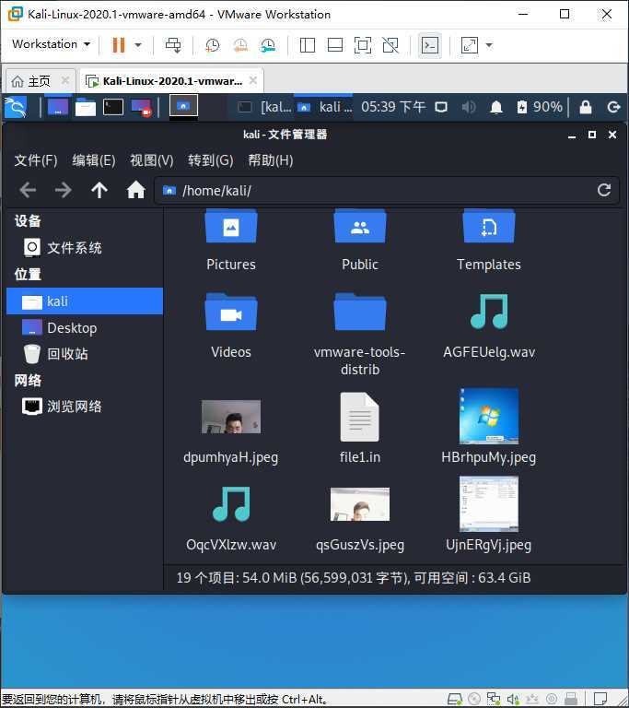Click the log out panel icon
Viewport: 629px width, 708px height.
tap(613, 107)
